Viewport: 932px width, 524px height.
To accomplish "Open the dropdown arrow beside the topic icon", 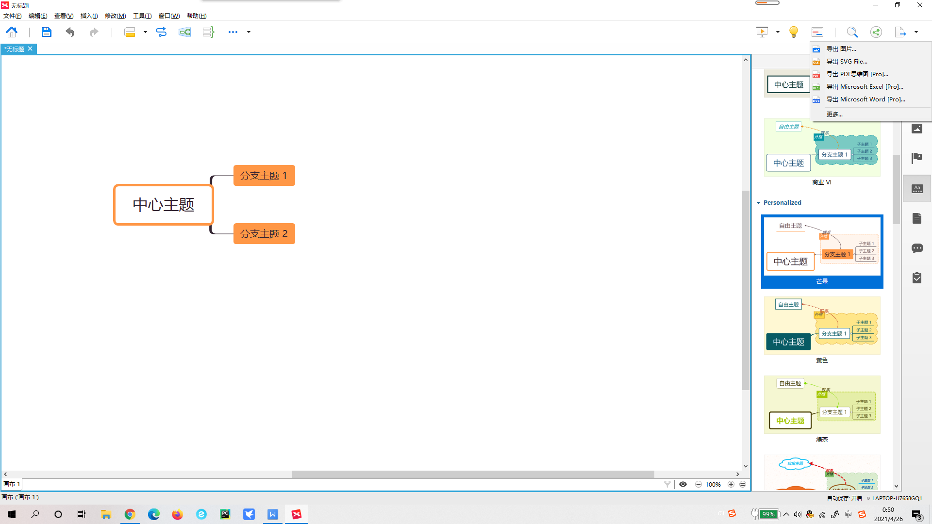I will point(145,32).
